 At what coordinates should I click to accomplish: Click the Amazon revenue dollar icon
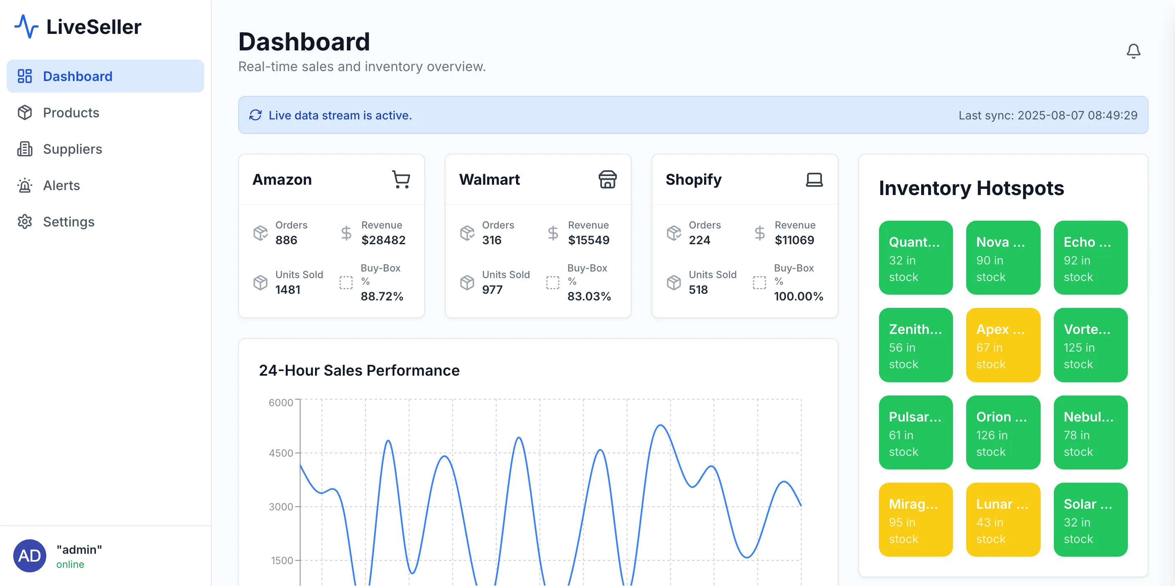tap(346, 233)
